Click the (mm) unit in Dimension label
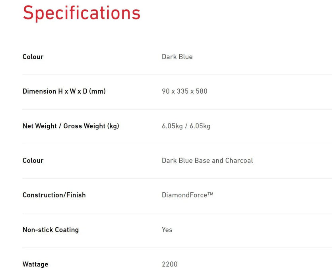 (97, 91)
